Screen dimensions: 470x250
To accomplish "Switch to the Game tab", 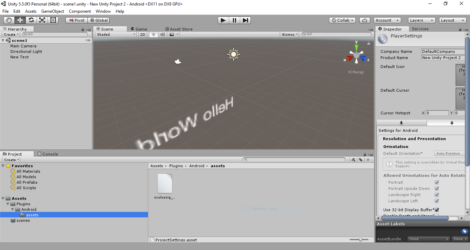I will tap(139, 29).
